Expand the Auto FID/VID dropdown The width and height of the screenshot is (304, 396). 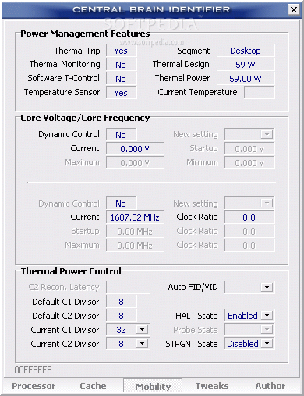(267, 287)
